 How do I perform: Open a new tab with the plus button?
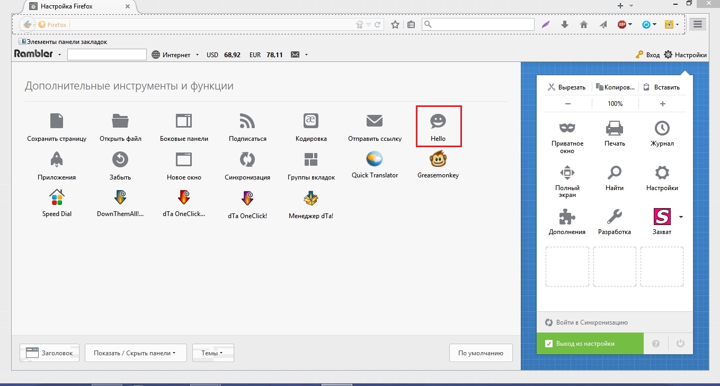620,5
